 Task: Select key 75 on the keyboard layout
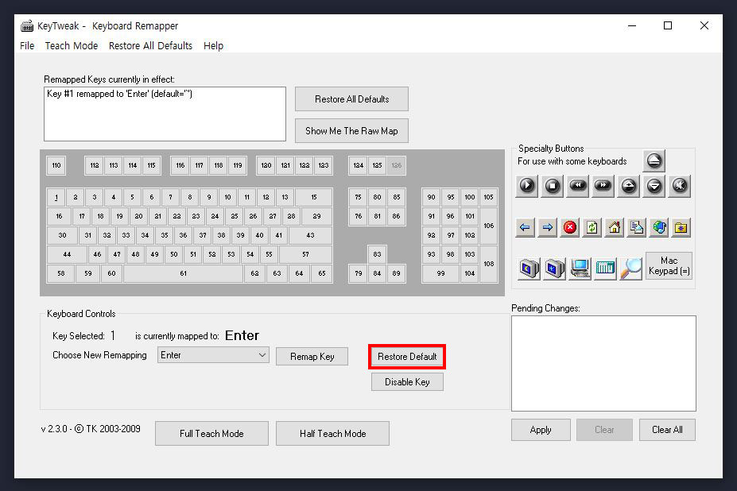[358, 197]
